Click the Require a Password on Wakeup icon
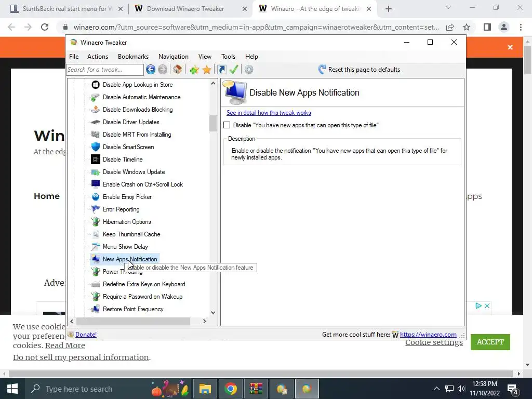The image size is (532, 399). (96, 297)
